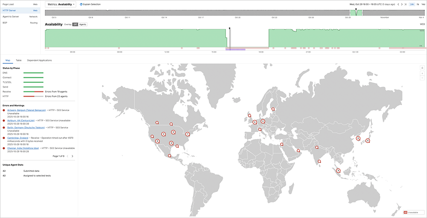Zoom out of the map with minus
The width and height of the screenshot is (427, 218).
coord(422,78)
